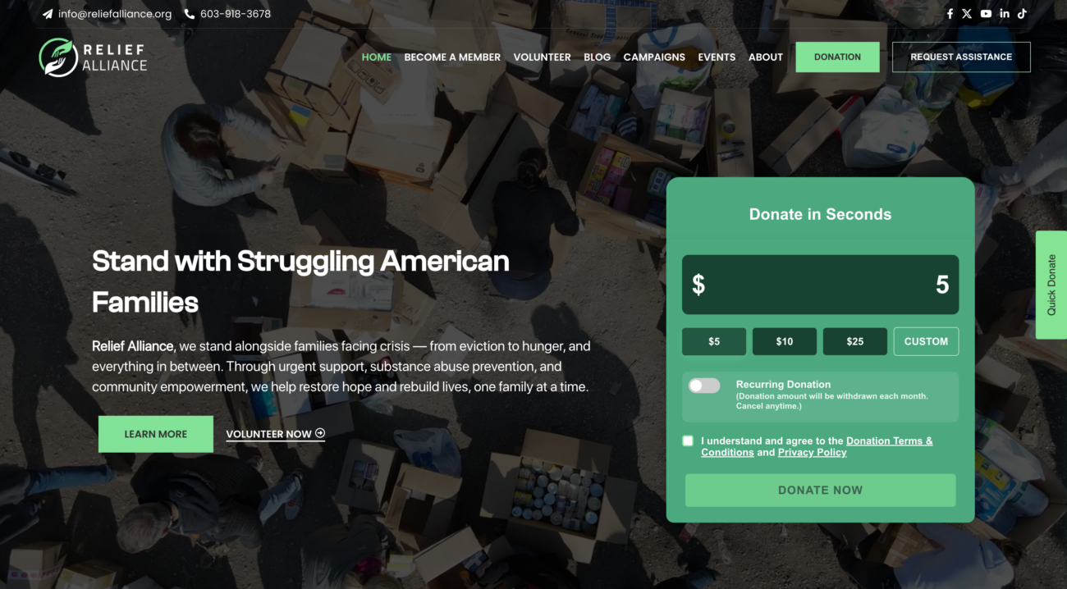Screen dimensions: 1067x589
Task: Open the LinkedIn social icon
Action: (x=1005, y=14)
